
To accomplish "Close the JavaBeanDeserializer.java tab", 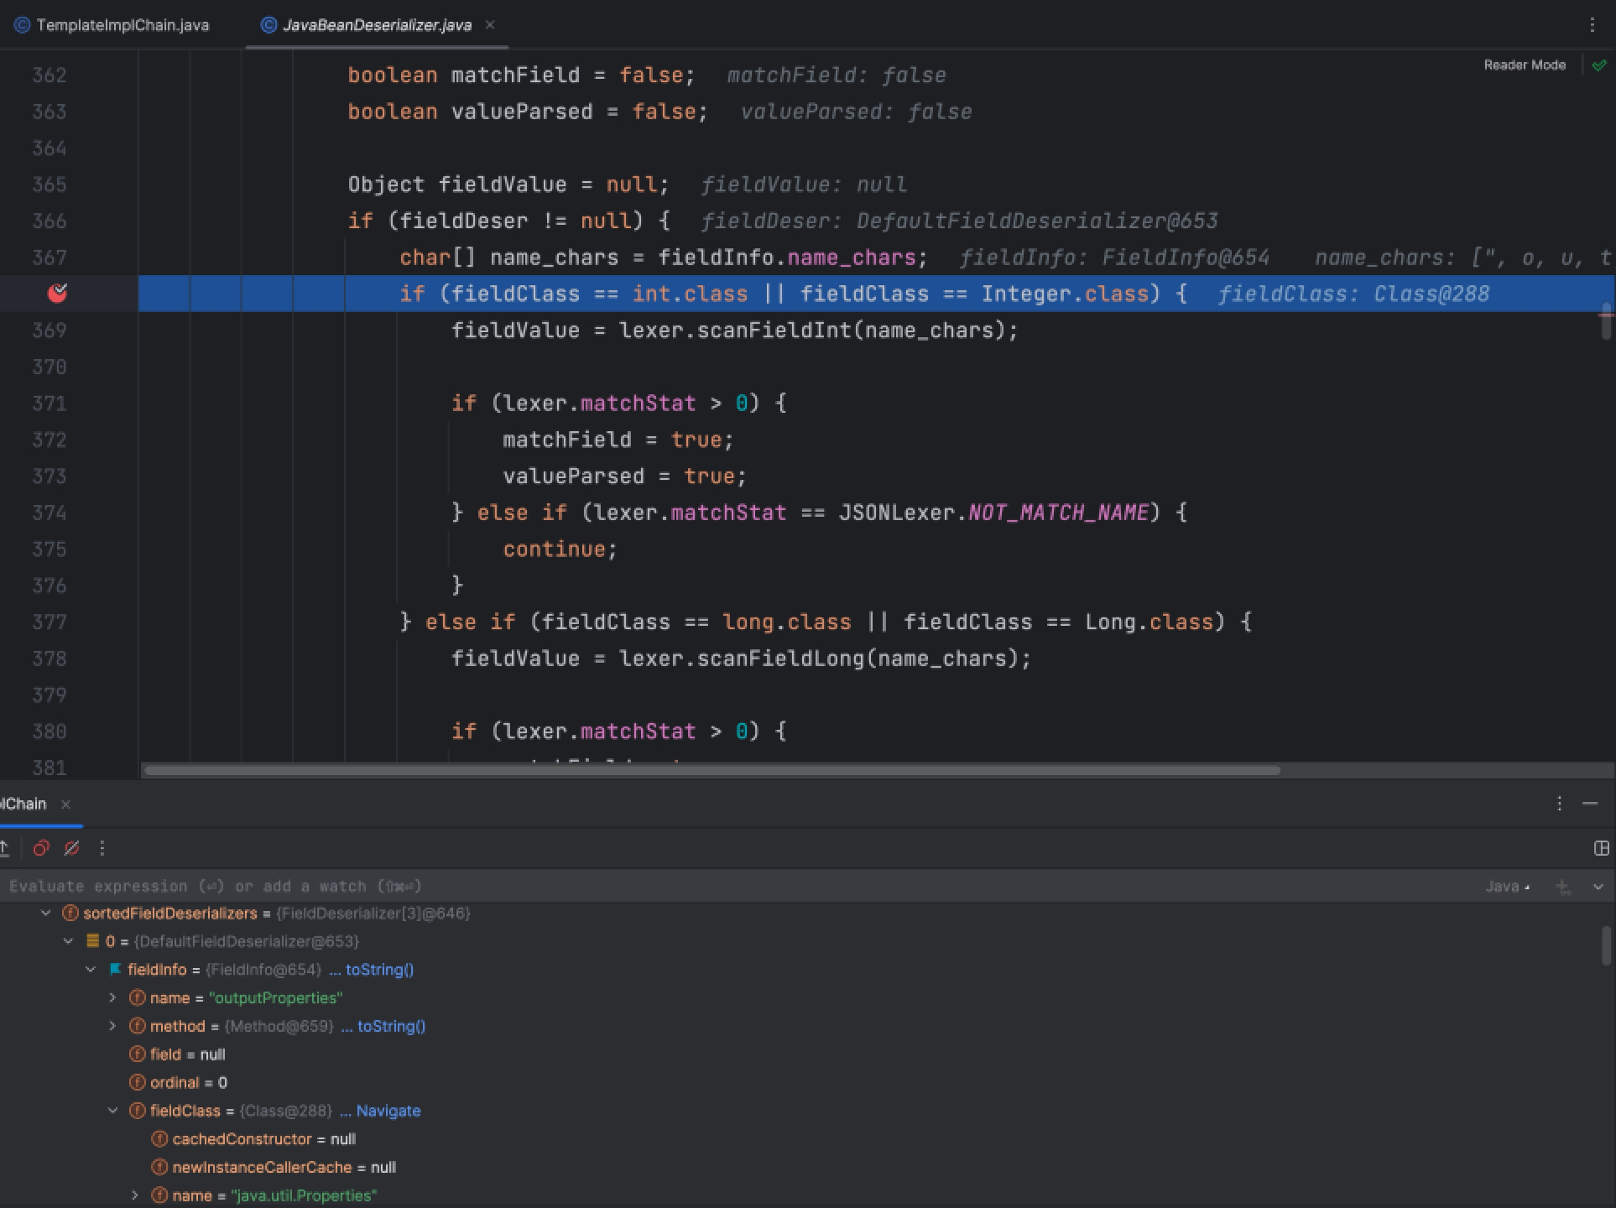I will coord(491,25).
